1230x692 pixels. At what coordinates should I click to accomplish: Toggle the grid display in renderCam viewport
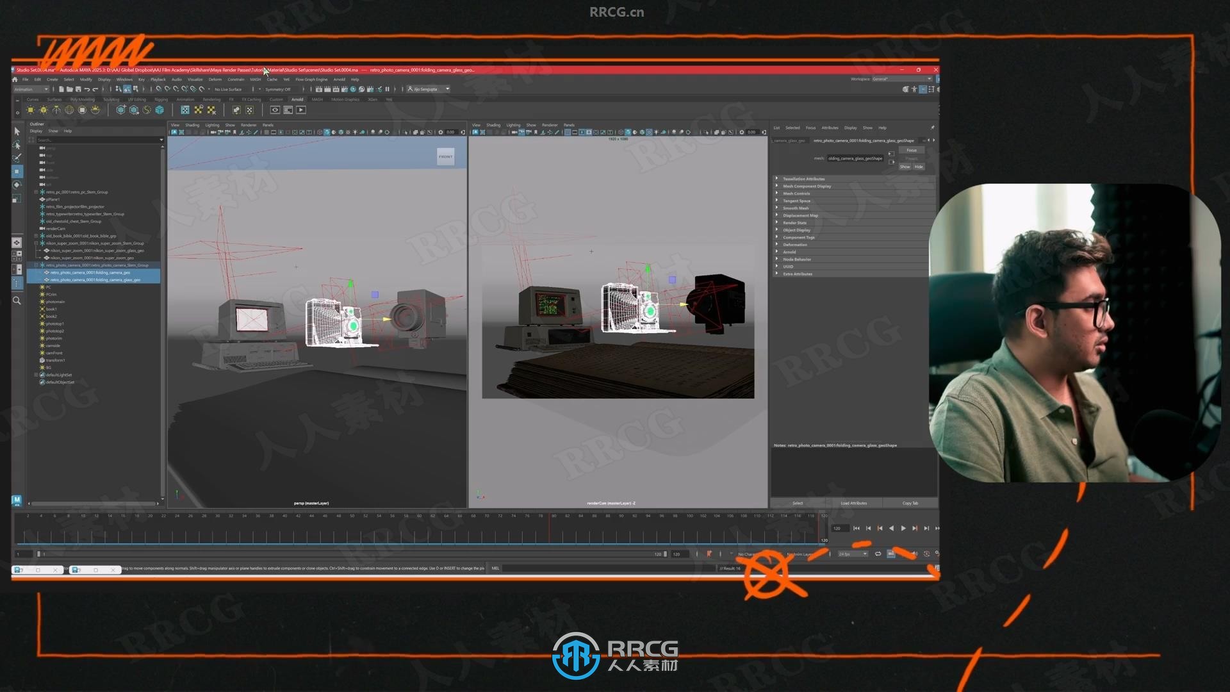[x=568, y=132]
